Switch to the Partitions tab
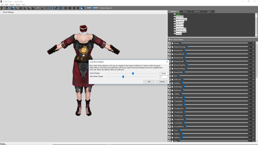 pyautogui.click(x=197, y=11)
